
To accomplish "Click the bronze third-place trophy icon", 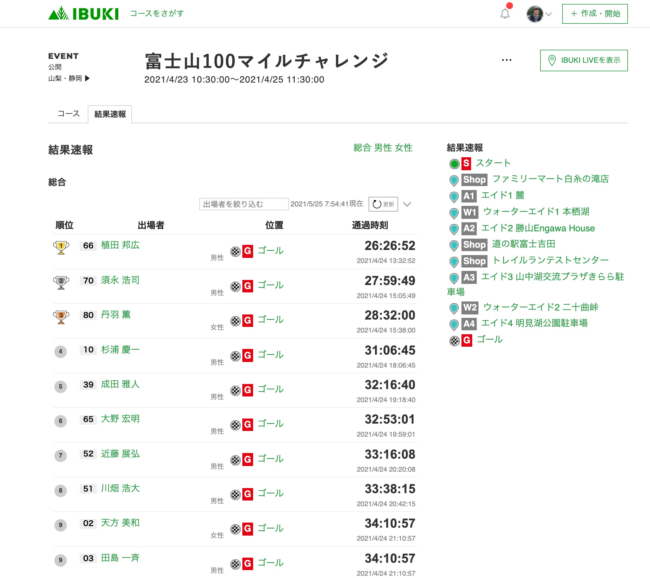I will click(x=61, y=317).
